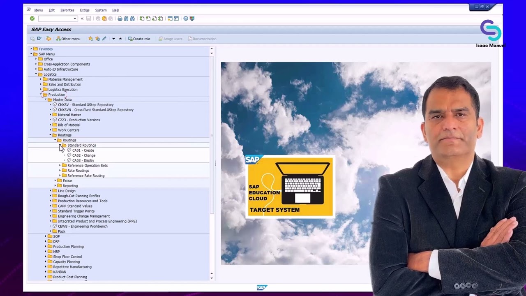Open the System menu
The height and width of the screenshot is (296, 526).
click(x=101, y=10)
